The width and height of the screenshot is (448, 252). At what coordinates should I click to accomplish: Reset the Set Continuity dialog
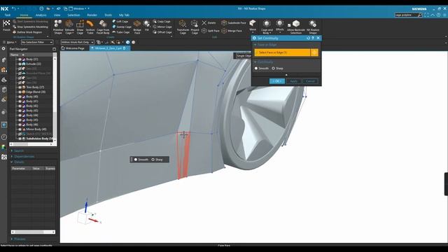(308, 38)
